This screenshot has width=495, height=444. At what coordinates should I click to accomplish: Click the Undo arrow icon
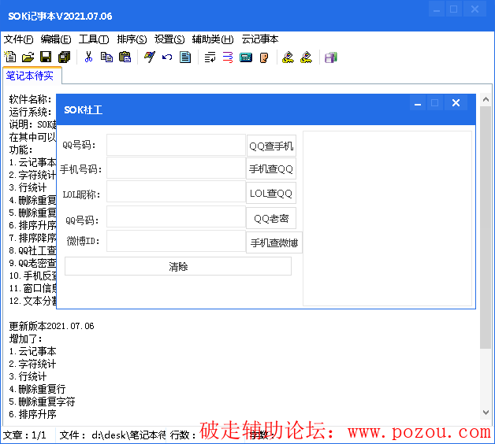pos(167,57)
